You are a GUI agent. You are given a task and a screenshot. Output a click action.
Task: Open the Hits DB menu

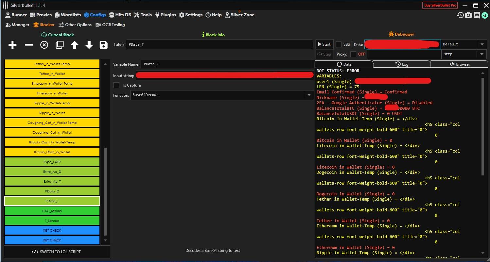point(120,15)
